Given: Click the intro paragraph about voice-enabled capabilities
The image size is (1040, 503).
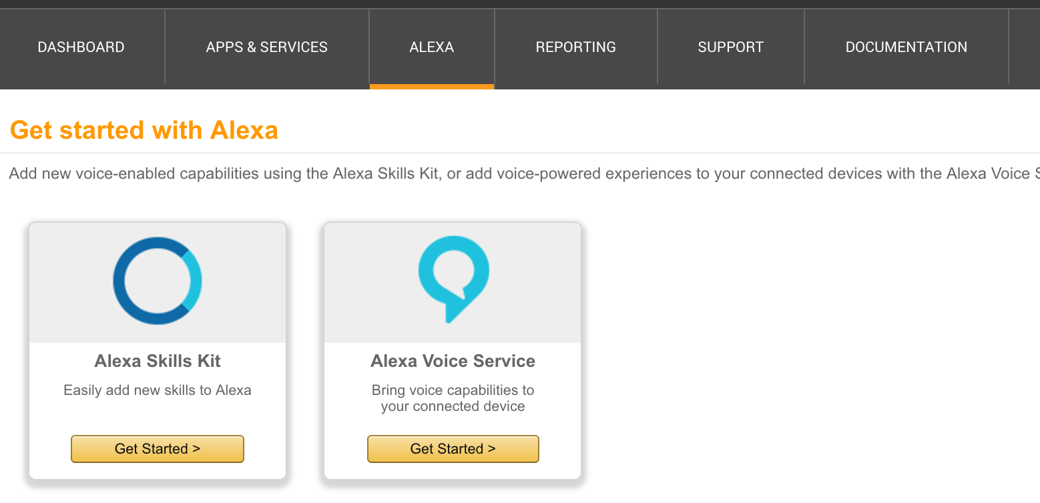Looking at the screenshot, I should (467, 174).
